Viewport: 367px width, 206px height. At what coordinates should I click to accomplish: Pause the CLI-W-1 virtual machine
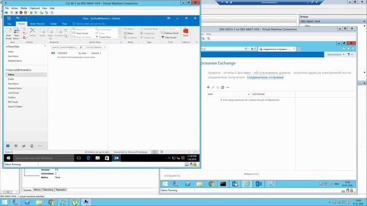(32, 13)
